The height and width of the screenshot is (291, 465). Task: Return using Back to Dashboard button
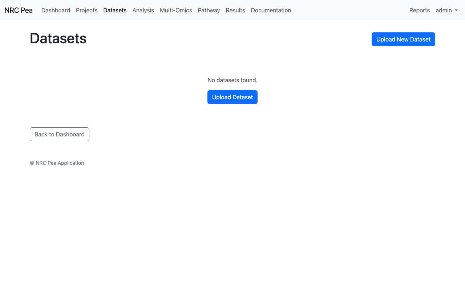(x=59, y=134)
